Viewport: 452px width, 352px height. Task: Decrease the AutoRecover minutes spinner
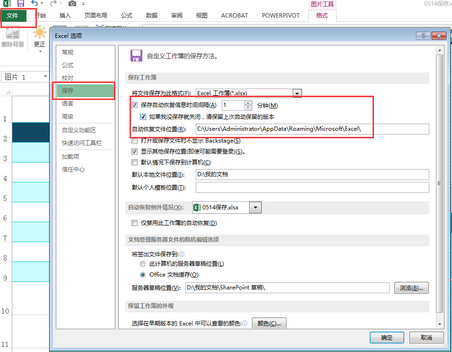coord(248,108)
